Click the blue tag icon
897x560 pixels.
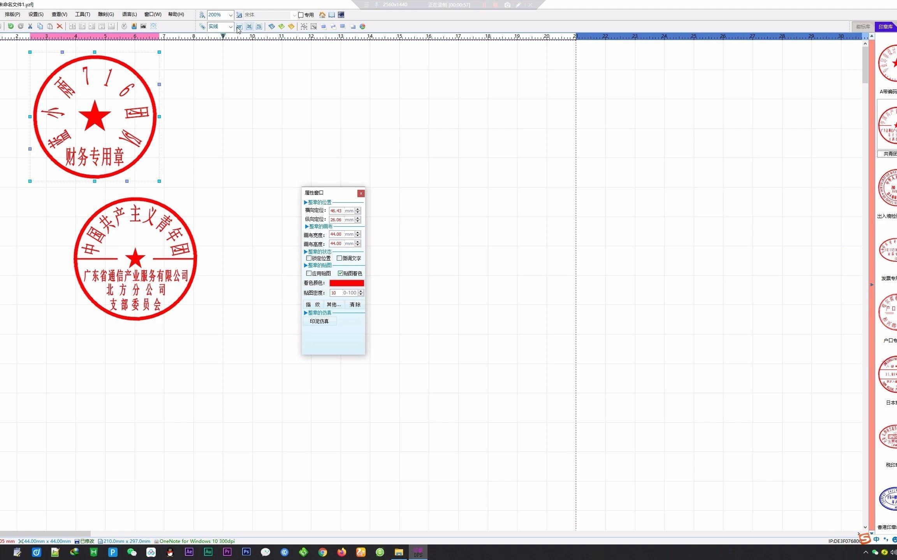(x=272, y=26)
